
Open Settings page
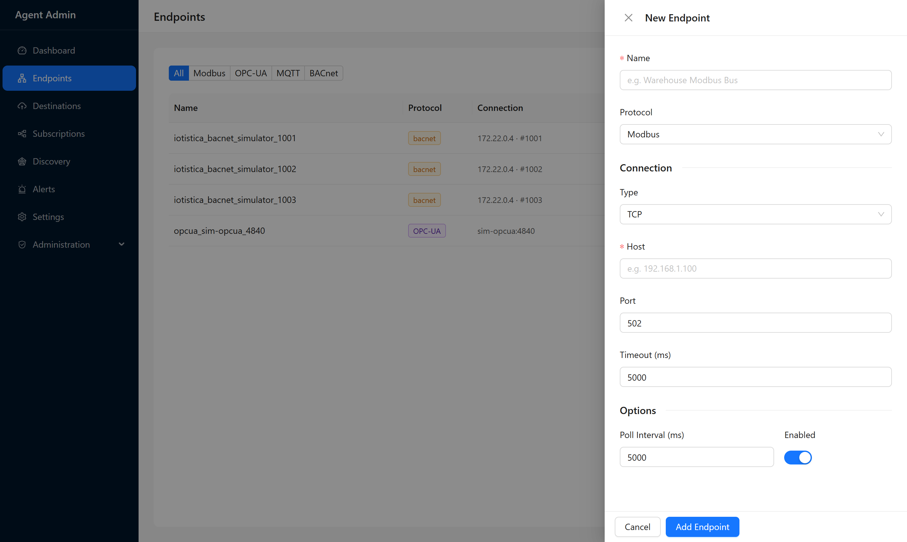tap(69, 217)
